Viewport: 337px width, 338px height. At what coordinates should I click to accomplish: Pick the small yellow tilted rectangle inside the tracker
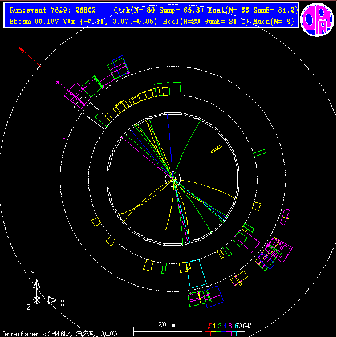(x=216, y=149)
